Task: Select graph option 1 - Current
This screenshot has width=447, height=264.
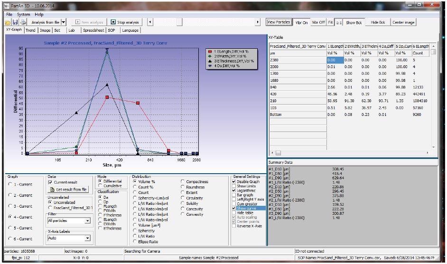Action: pyautogui.click(x=10, y=184)
